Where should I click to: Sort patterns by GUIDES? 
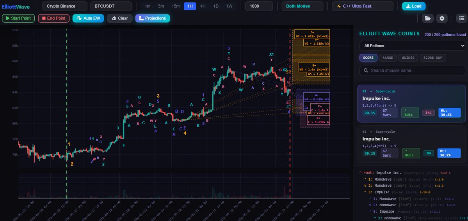coord(408,58)
